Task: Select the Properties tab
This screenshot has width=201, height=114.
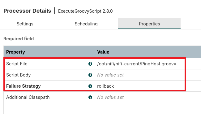Action: (149, 24)
